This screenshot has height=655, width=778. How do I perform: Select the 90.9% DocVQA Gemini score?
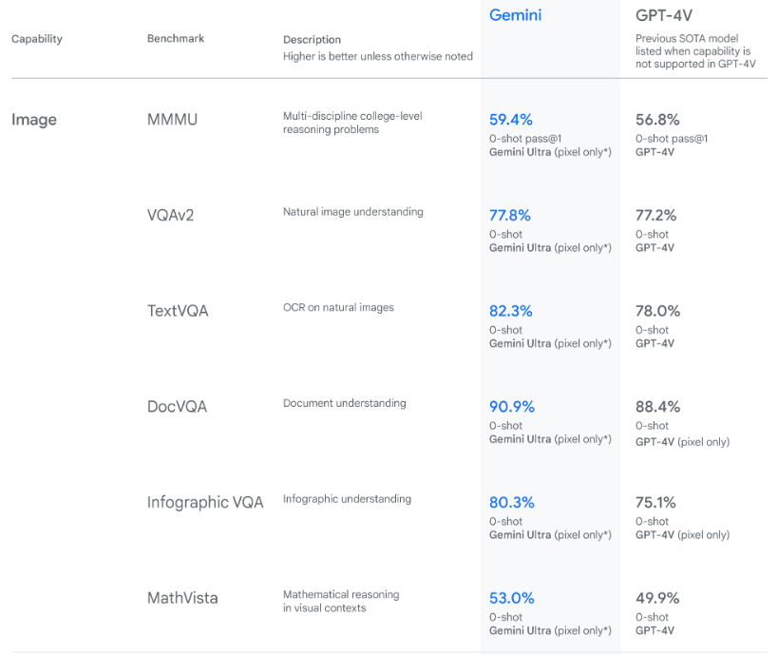tap(512, 407)
